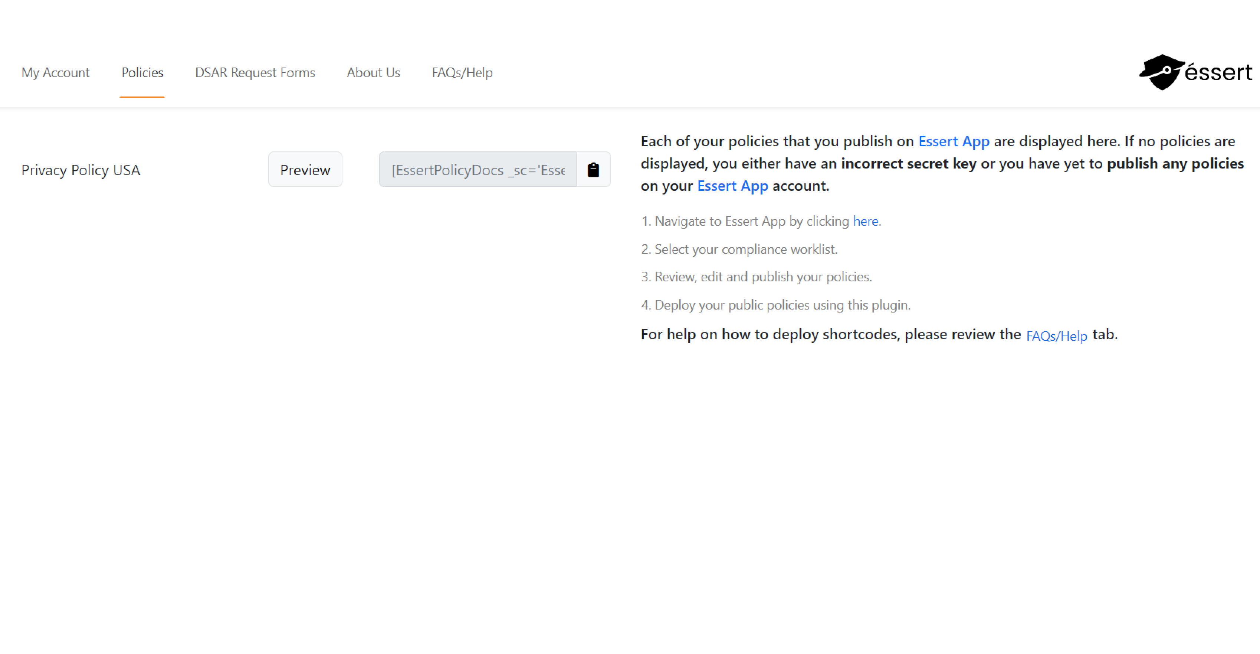
Task: Open the FAQs/Help link in help sentence
Action: [1057, 336]
